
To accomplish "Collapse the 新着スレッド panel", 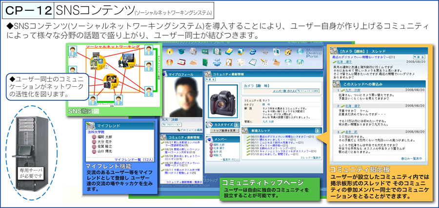I will (x=318, y=131).
